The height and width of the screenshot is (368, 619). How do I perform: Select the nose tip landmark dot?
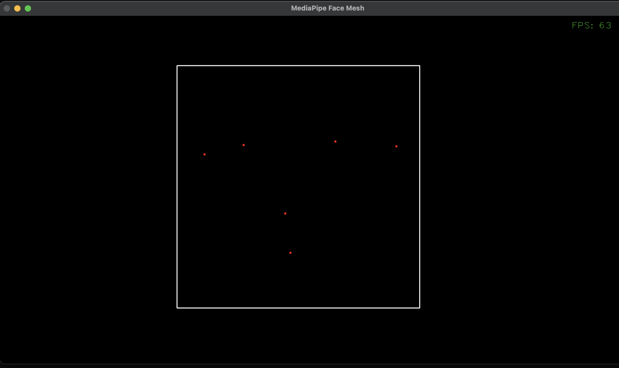pos(285,213)
